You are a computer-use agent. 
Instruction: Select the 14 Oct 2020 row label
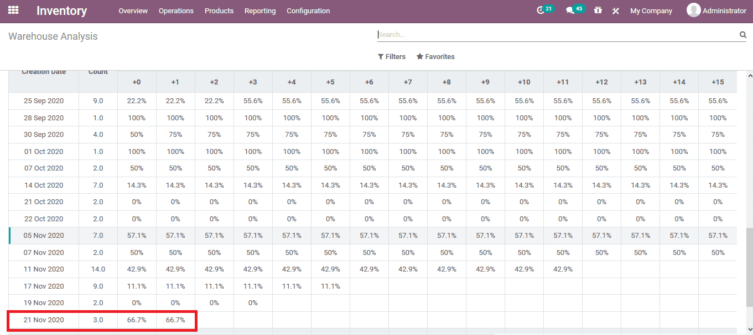tap(44, 185)
